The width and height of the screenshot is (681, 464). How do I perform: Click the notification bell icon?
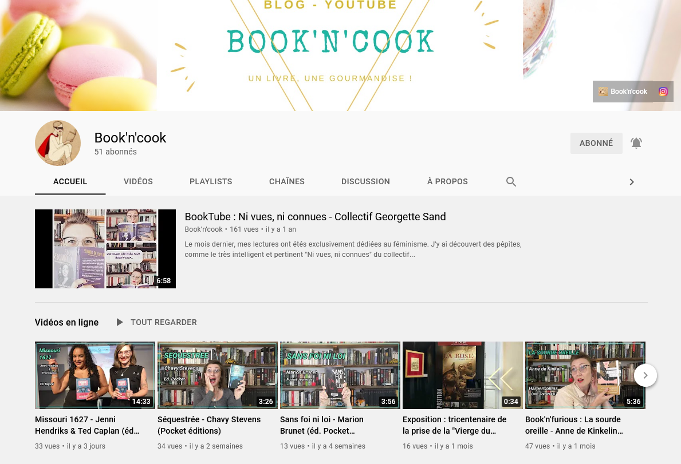pyautogui.click(x=636, y=143)
